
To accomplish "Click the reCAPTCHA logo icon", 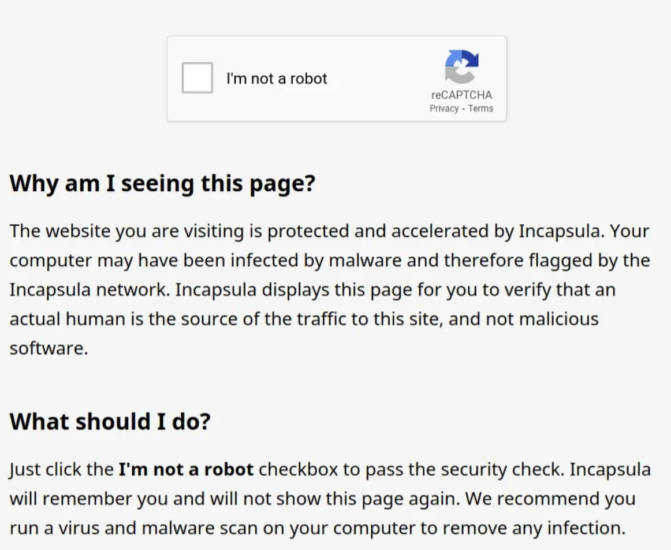I will tap(461, 66).
